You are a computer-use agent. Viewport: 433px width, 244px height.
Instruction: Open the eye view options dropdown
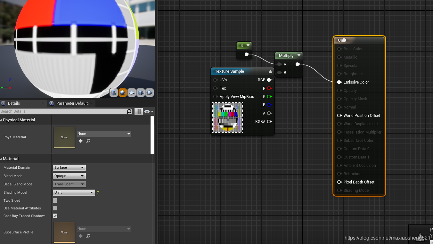point(149,111)
